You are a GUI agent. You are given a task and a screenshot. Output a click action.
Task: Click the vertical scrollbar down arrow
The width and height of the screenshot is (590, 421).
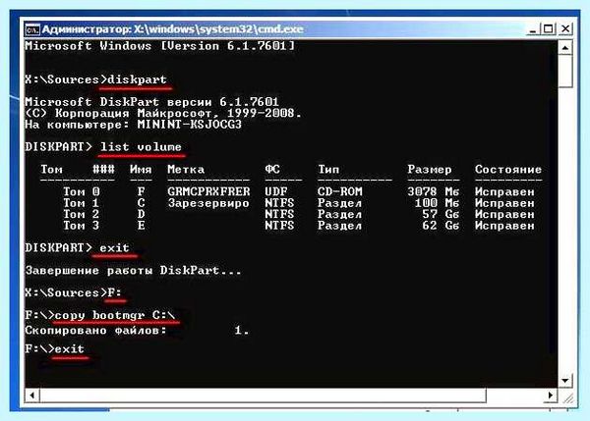(565, 381)
